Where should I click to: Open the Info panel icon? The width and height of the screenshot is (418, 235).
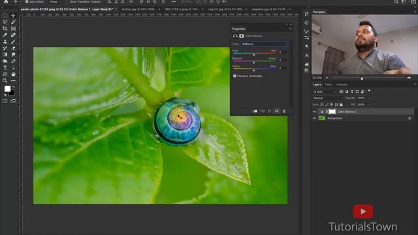click(x=306, y=23)
